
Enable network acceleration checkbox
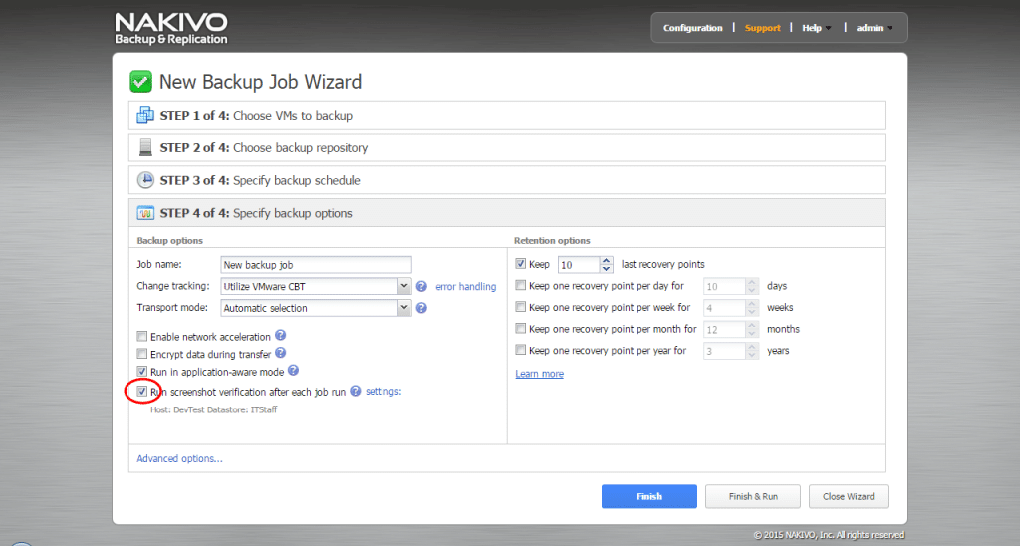(x=141, y=337)
